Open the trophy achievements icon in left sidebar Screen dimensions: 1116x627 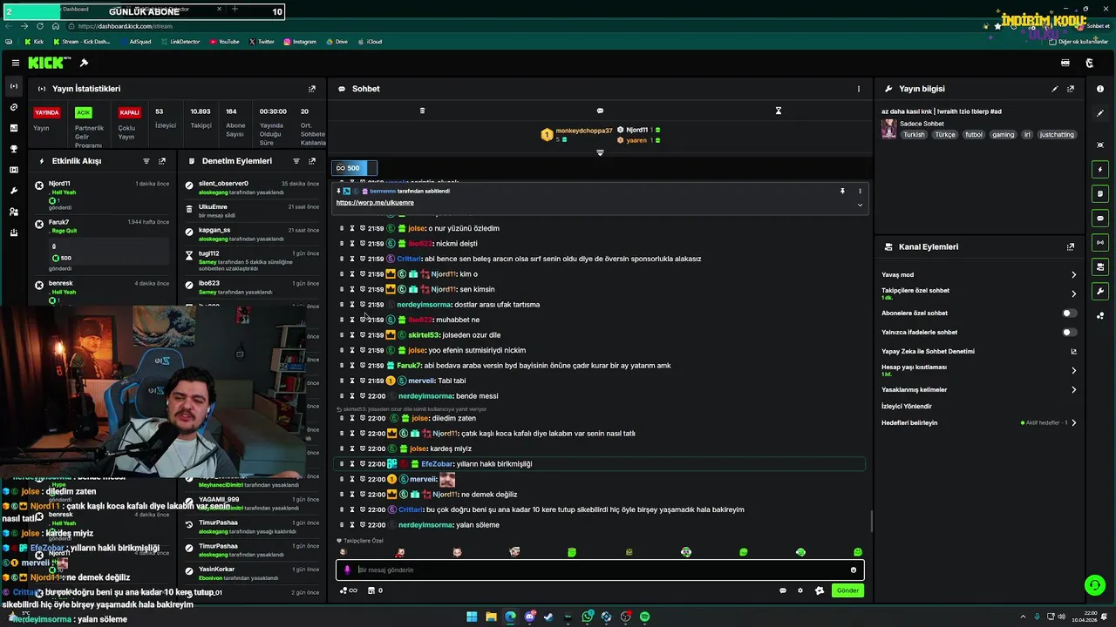coord(14,149)
